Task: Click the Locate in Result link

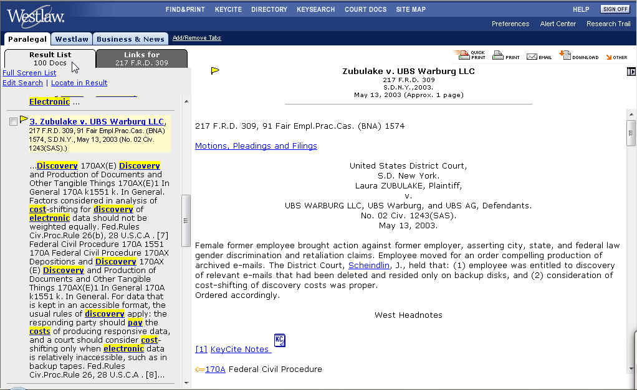Action: 79,83
